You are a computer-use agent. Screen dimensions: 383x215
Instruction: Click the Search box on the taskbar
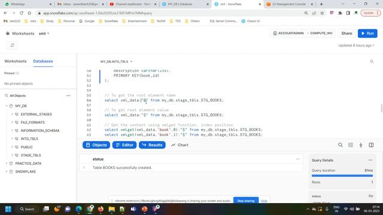(27, 209)
